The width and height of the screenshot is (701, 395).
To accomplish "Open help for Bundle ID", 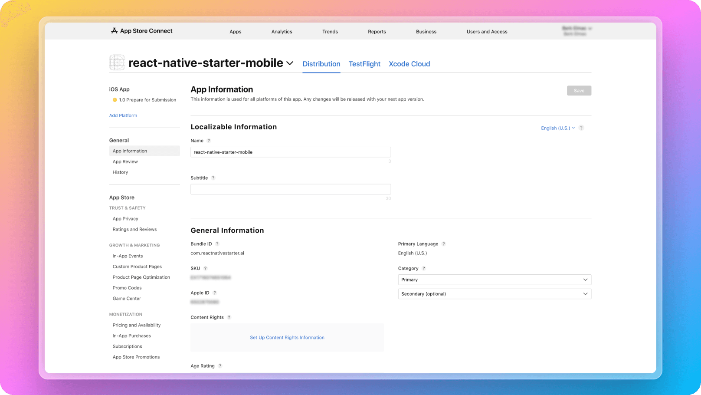I will pos(217,244).
